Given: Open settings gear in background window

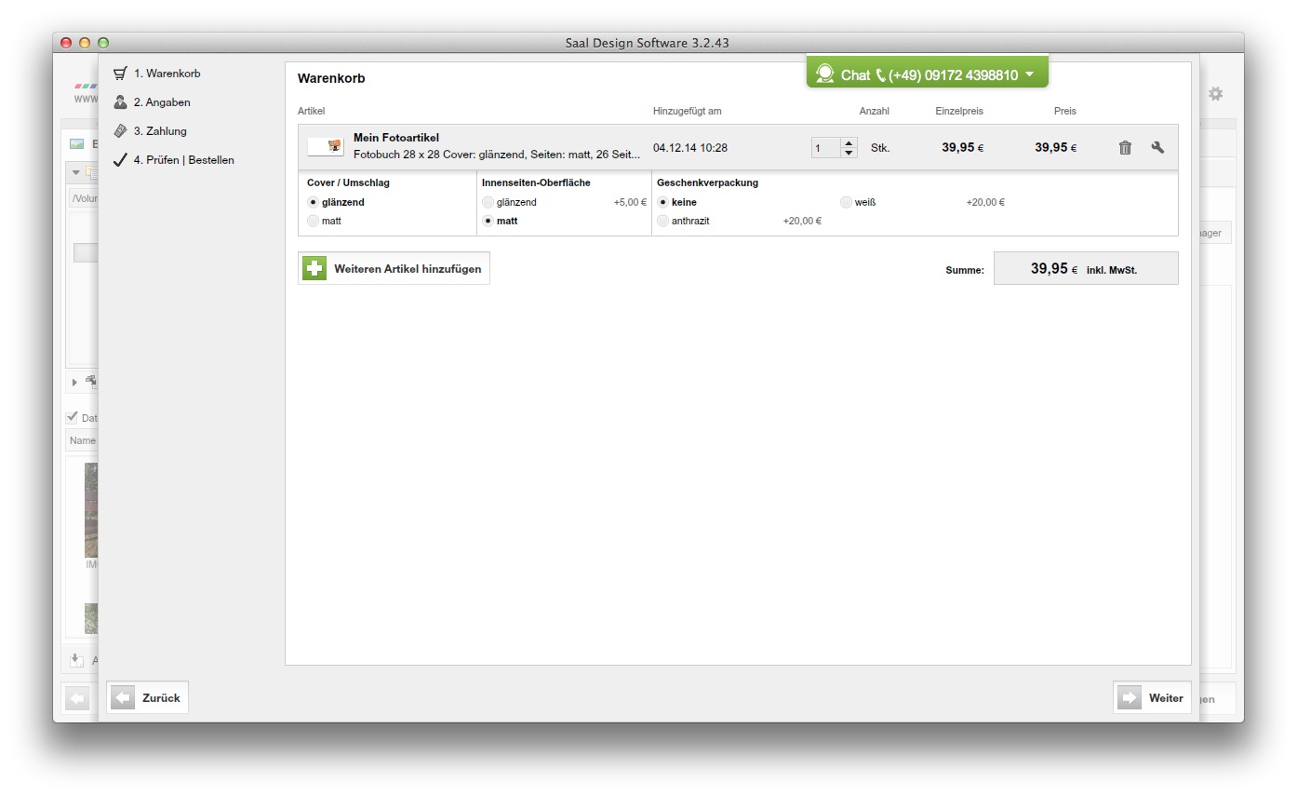Looking at the screenshot, I should (x=1215, y=93).
